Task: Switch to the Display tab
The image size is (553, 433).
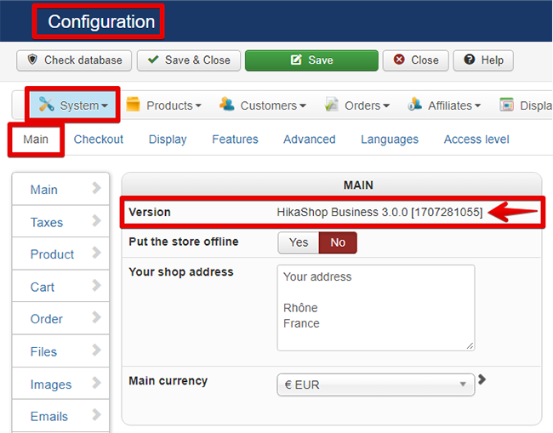Action: point(168,140)
